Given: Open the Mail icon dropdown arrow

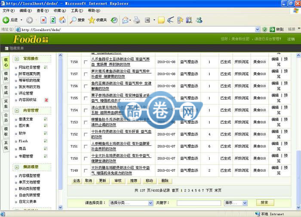Looking at the screenshot, I should point(130,20).
